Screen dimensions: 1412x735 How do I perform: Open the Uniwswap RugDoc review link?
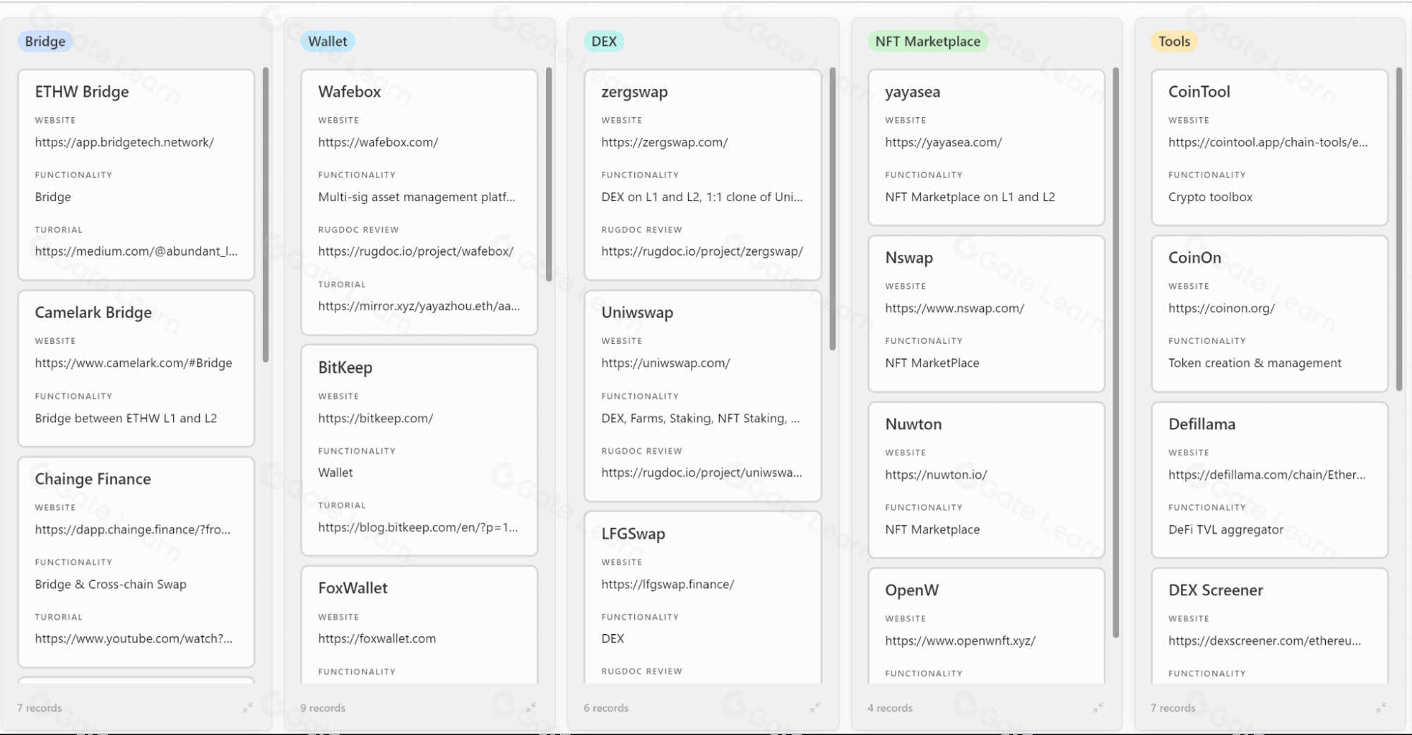(701, 472)
